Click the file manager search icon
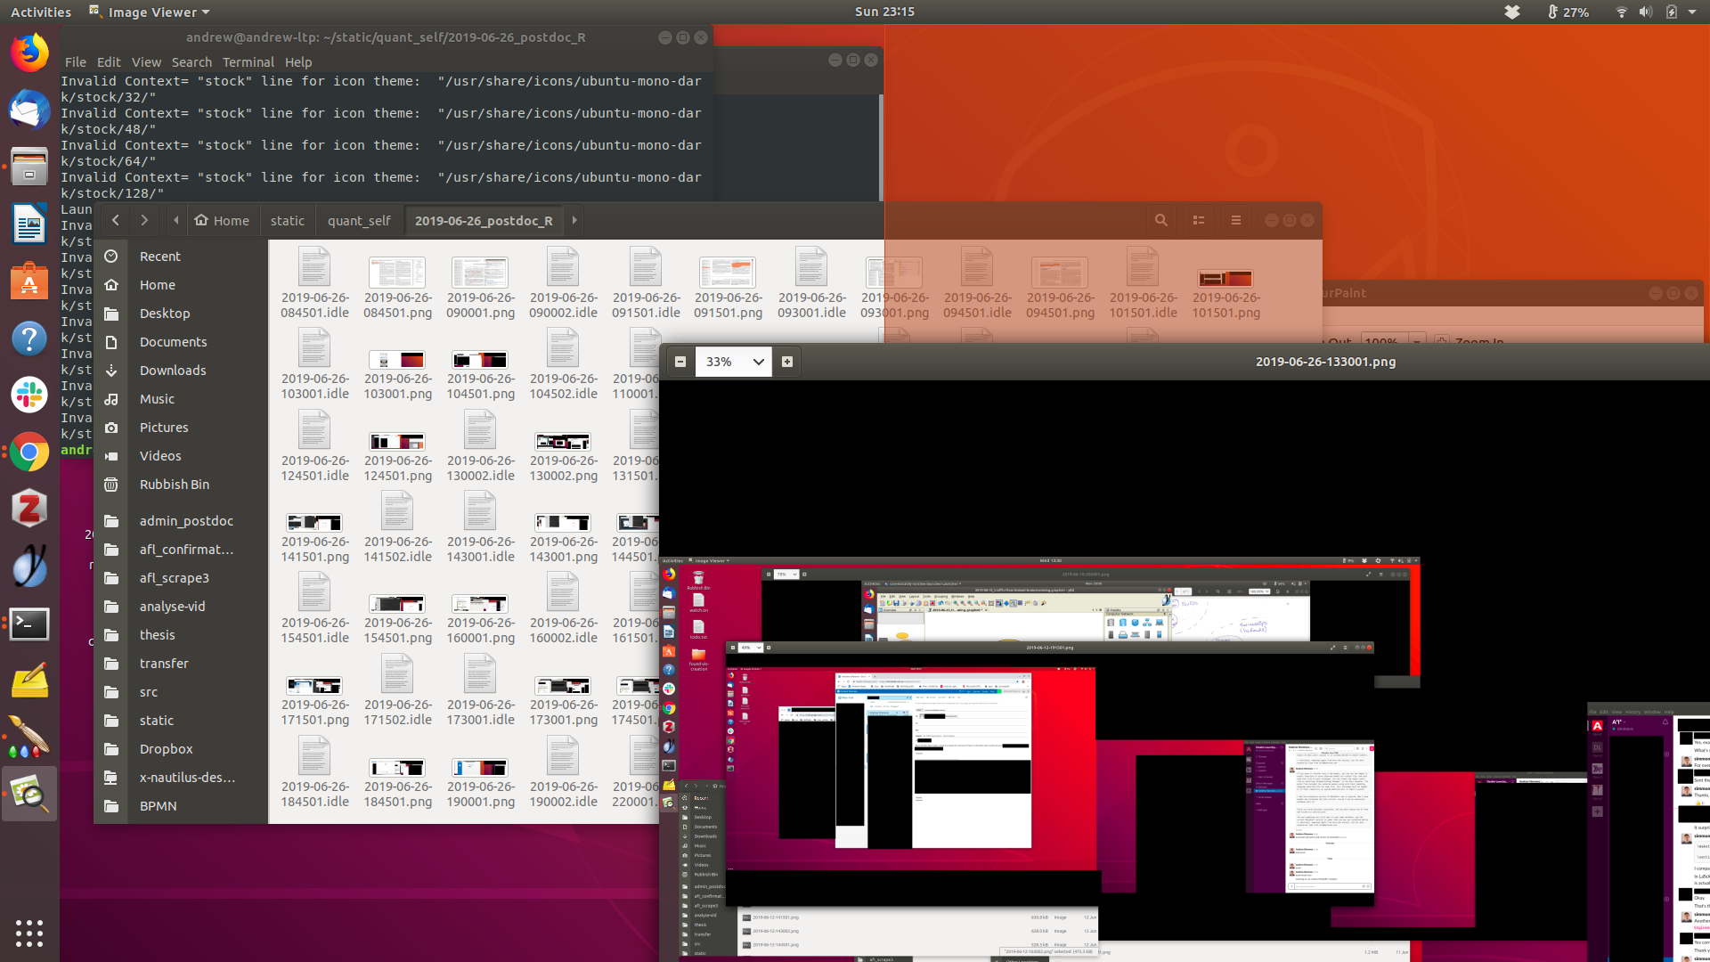1710x962 pixels. pyautogui.click(x=1160, y=220)
